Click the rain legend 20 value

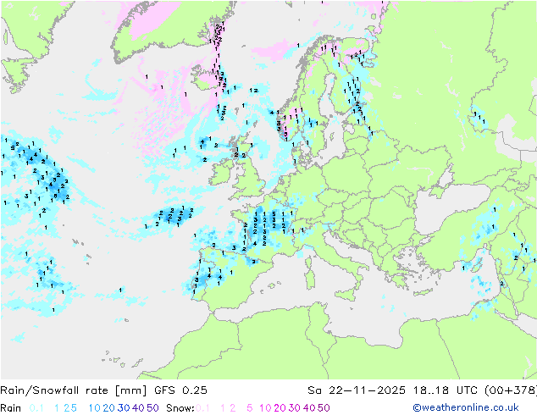108,408
